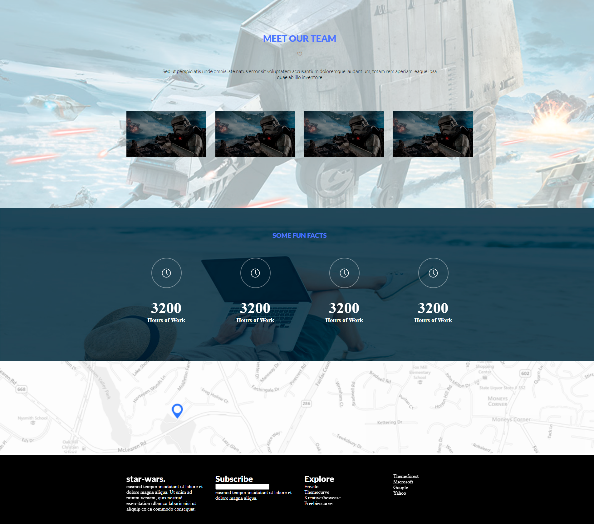Open the Freebiescurve footer link
This screenshot has width=594, height=524.
[318, 503]
